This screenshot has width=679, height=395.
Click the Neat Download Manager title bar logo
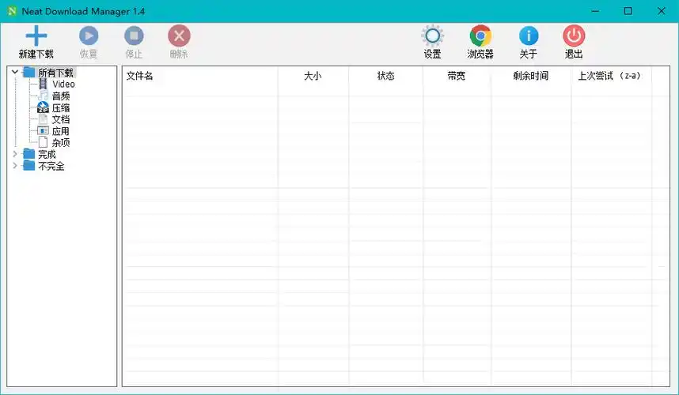(x=12, y=11)
